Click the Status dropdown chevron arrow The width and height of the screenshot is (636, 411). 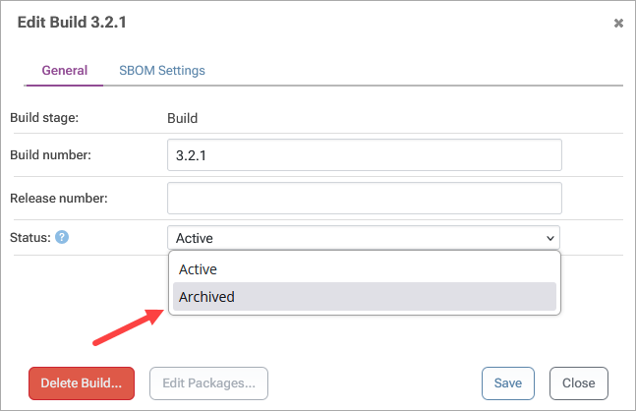coord(549,238)
